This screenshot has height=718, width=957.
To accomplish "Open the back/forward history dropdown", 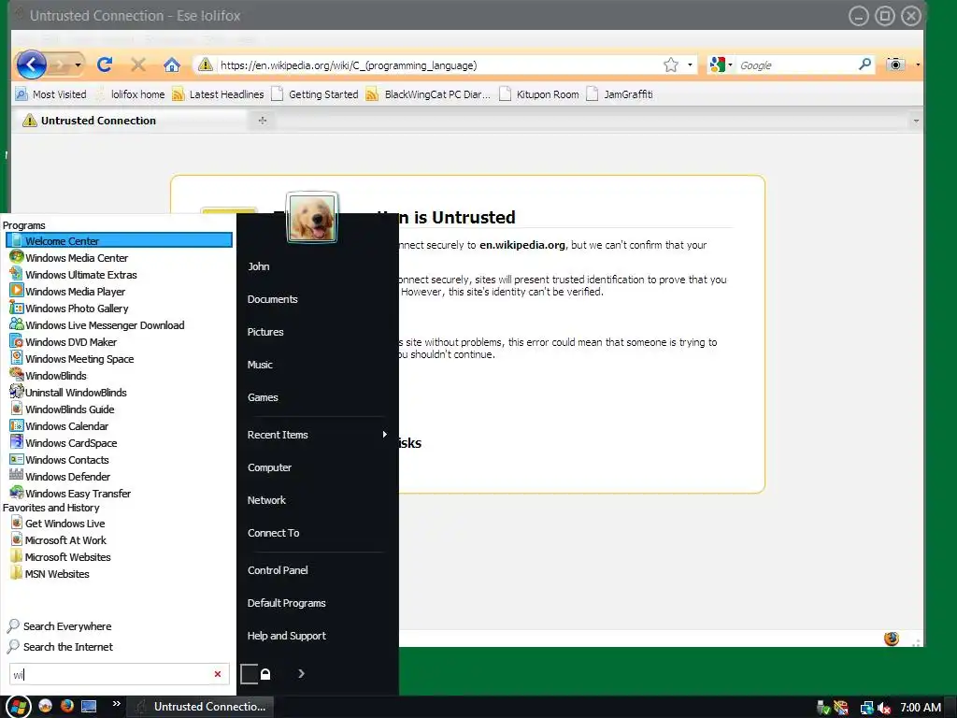I will 78,65.
